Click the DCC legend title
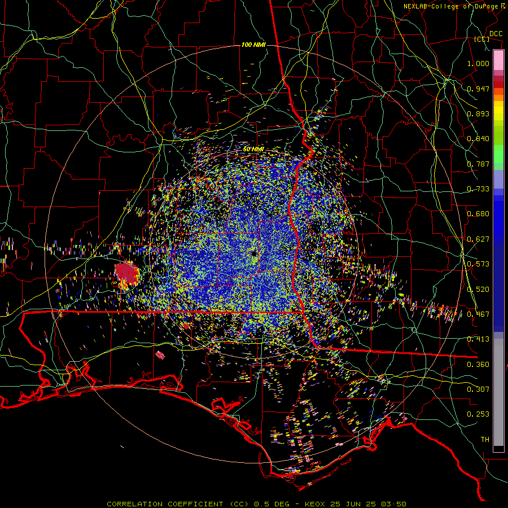Image resolution: width=508 pixels, height=508 pixels. [496, 34]
